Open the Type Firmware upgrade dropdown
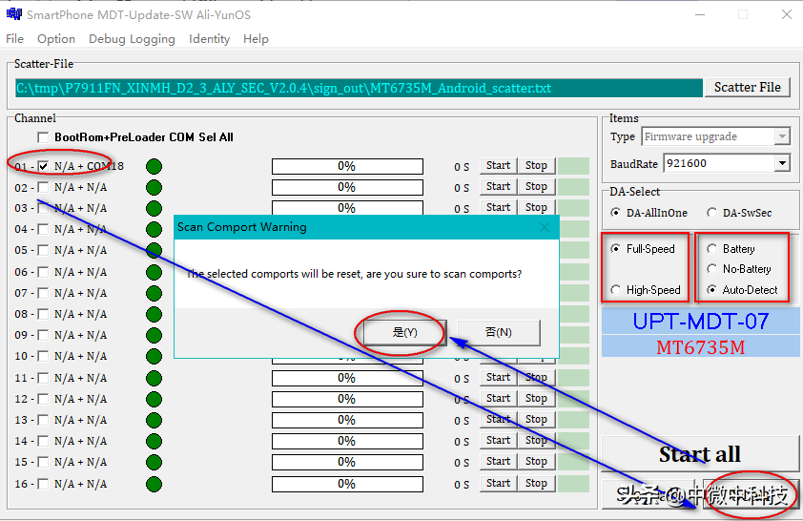The height and width of the screenshot is (521, 803). 781,136
